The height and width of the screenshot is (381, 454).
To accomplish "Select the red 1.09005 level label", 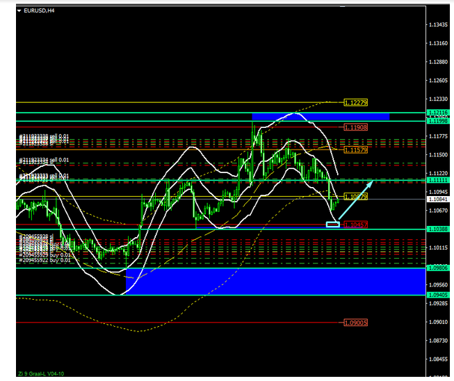I will 355,323.
